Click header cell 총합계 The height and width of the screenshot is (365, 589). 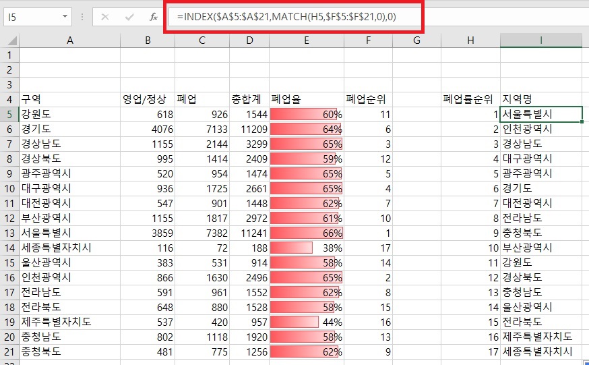coord(249,100)
